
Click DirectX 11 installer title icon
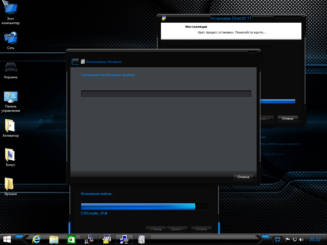click(164, 18)
